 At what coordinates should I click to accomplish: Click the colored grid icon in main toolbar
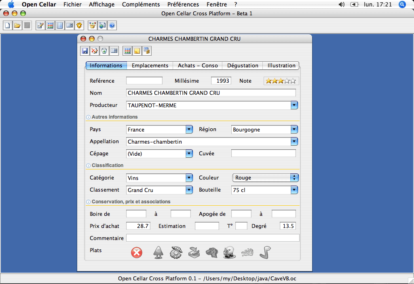click(x=50, y=25)
